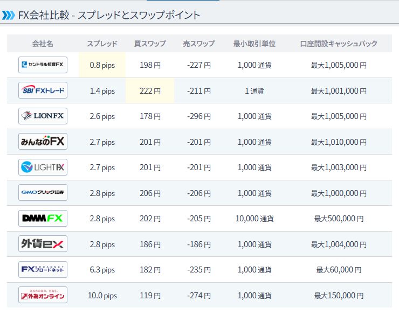Screen dimensions: 399x315
Task: Click the みんなのFX logo banner
Action: tap(43, 142)
